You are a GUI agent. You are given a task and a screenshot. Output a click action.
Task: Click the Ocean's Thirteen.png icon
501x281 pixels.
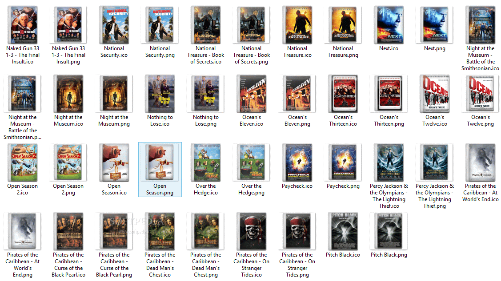(389, 94)
